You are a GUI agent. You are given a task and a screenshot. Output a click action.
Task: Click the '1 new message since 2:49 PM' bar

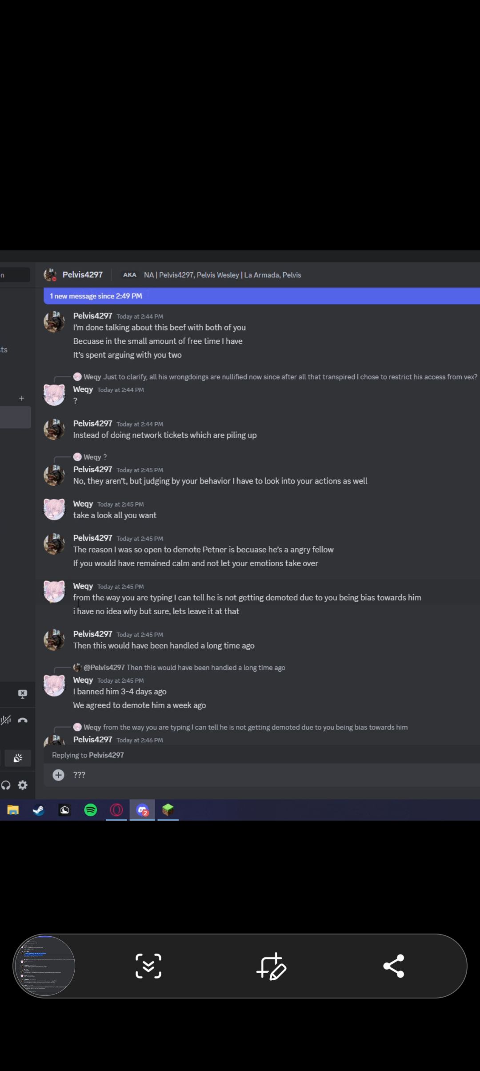(x=261, y=296)
